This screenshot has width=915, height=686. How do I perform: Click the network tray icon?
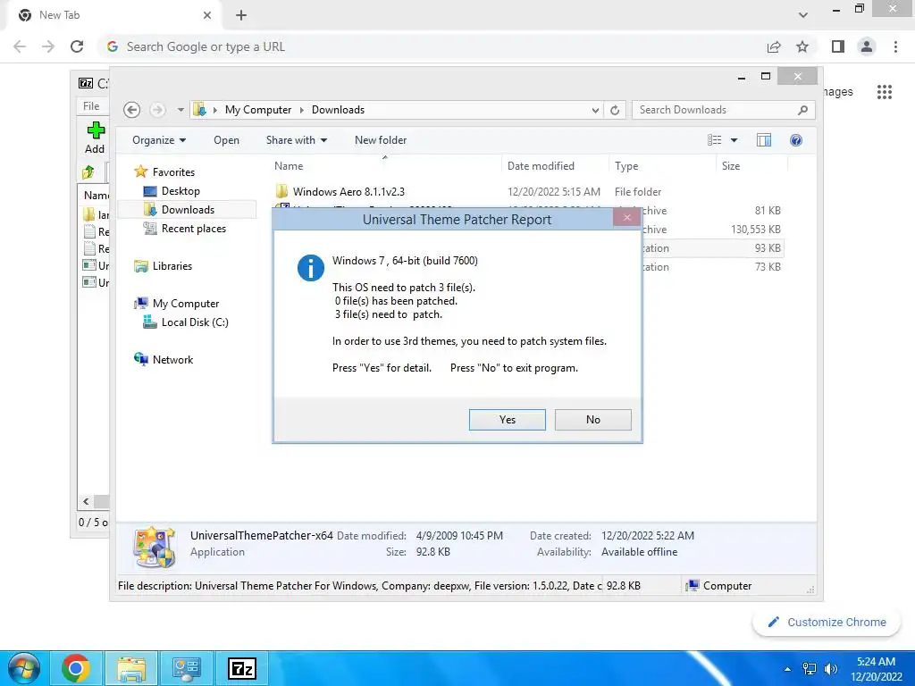[809, 669]
